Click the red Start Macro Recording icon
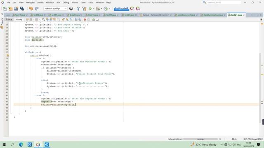This screenshot has width=264, height=148. click(x=85, y=20)
